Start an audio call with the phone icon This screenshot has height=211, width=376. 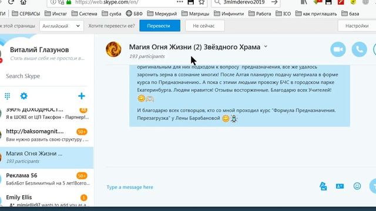coord(359,49)
